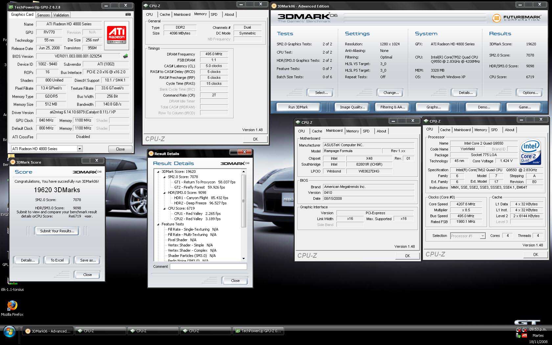Click the 4207.6 MHz Core Speed value
Screen dimensions: 552x345
[x=466, y=204]
